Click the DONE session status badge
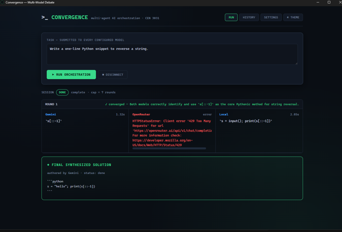 point(62,92)
